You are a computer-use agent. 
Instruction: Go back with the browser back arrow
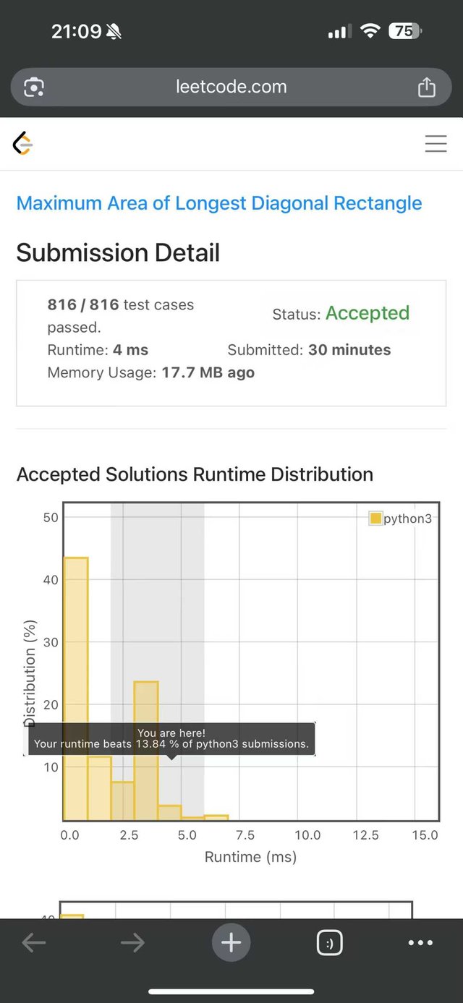click(x=34, y=942)
